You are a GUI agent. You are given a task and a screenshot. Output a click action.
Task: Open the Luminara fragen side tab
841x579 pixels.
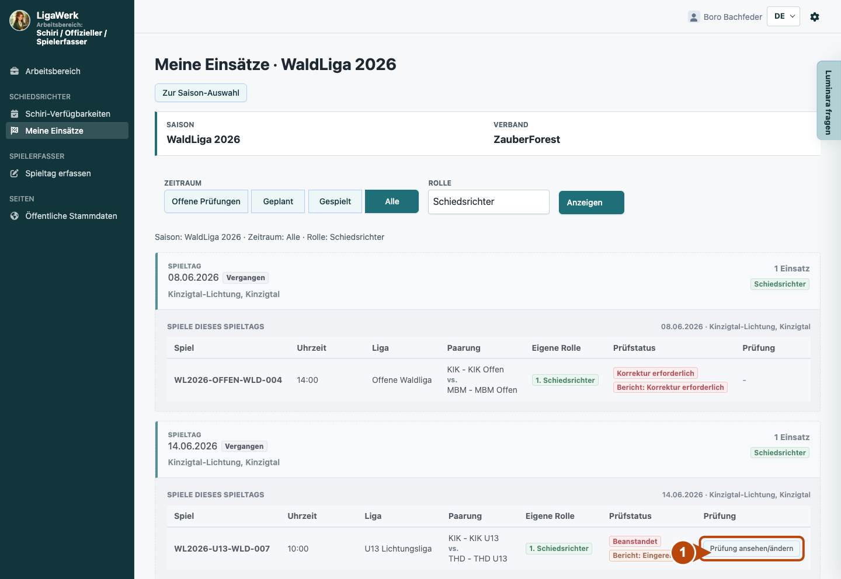click(829, 100)
